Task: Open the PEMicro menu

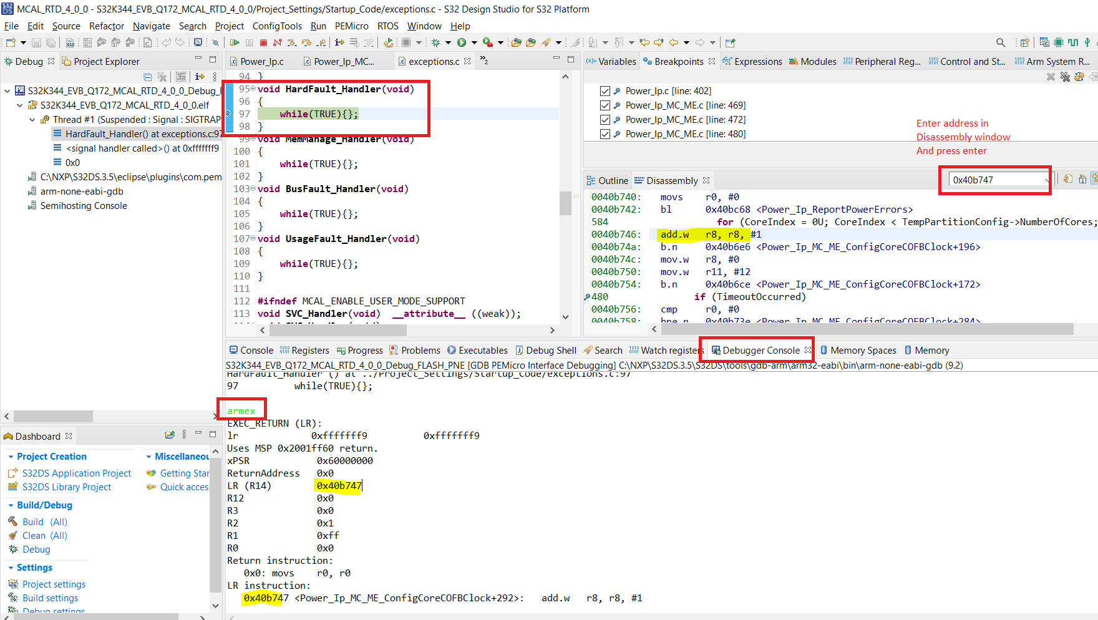Action: tap(351, 26)
